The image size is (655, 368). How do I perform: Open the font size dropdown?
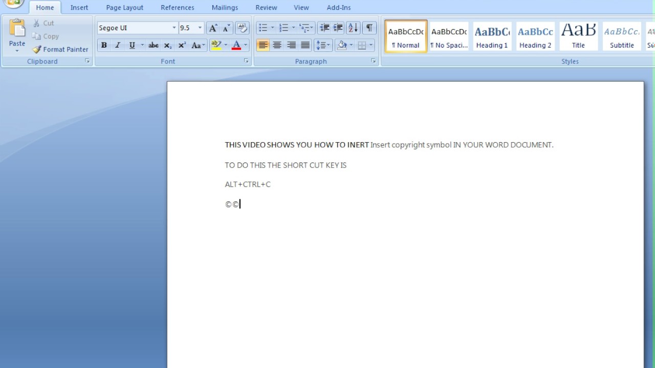[x=200, y=28]
